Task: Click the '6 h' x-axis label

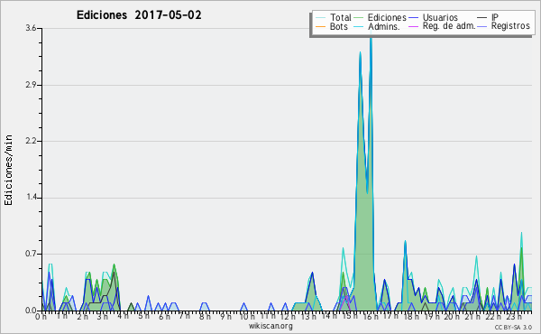Action: pyautogui.click(x=164, y=317)
